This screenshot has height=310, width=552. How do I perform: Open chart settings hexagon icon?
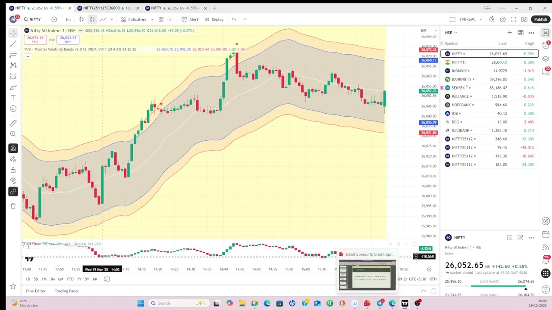(503, 19)
